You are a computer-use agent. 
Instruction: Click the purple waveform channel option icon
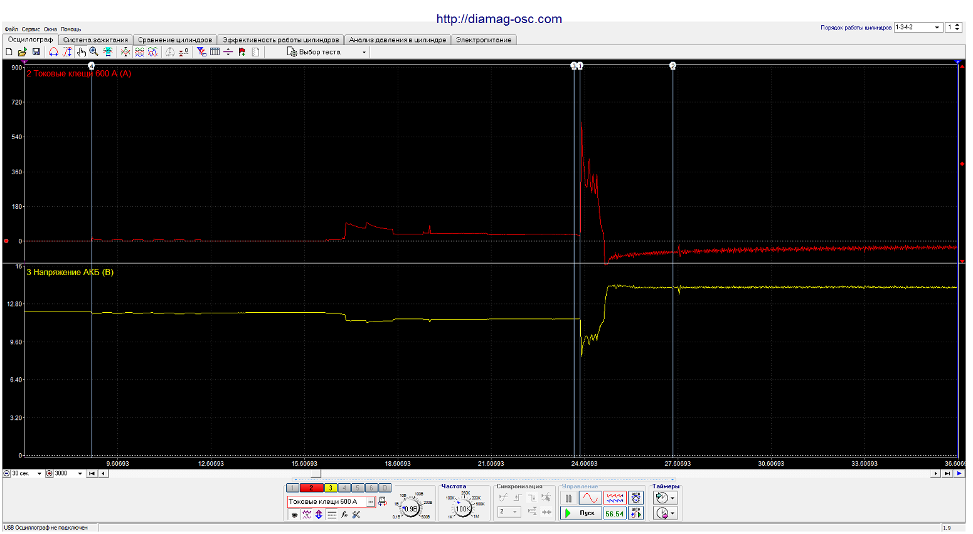coord(307,515)
